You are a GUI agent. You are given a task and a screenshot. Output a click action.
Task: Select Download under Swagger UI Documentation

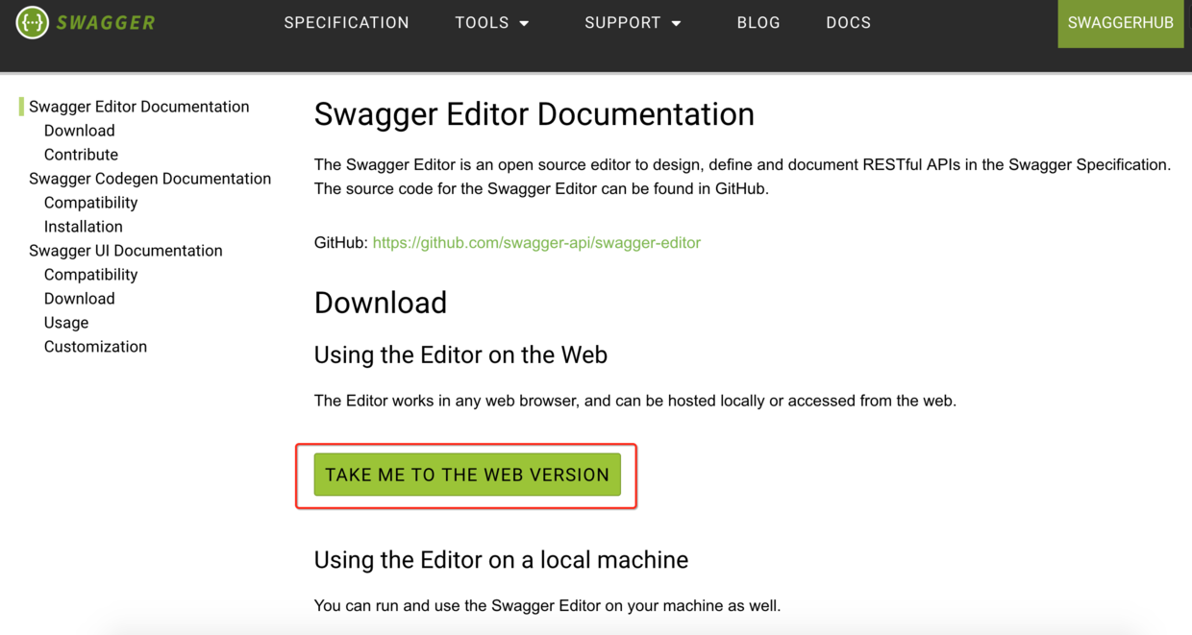(x=79, y=299)
